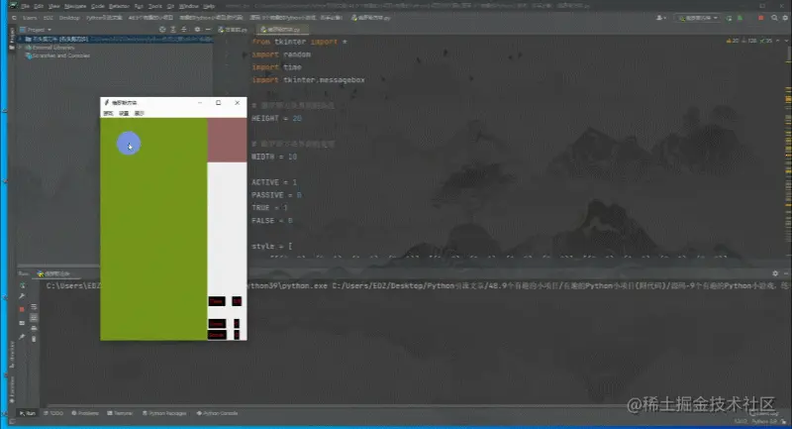The height and width of the screenshot is (429, 792).
Task: Go to previous highlighted error arrow
Action: click(x=778, y=41)
